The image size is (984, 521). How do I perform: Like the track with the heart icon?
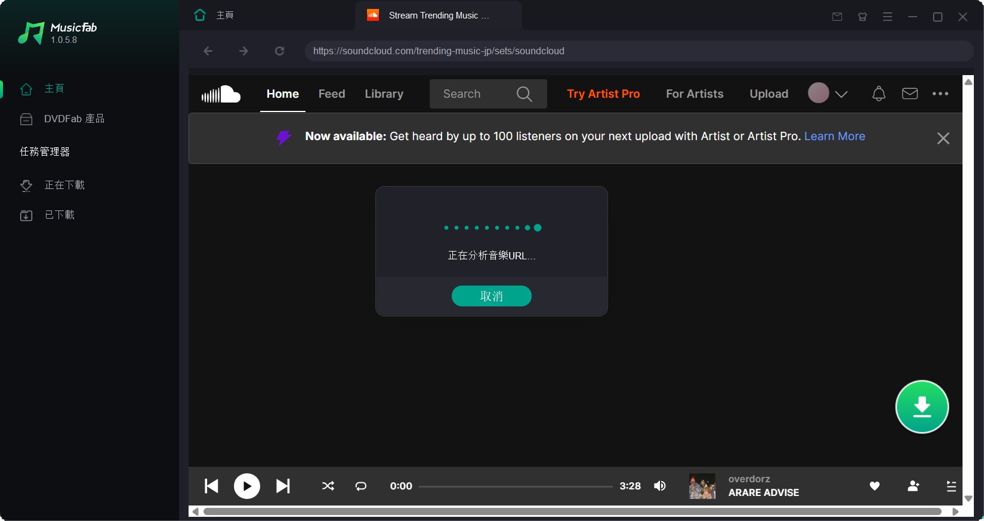[x=875, y=486]
